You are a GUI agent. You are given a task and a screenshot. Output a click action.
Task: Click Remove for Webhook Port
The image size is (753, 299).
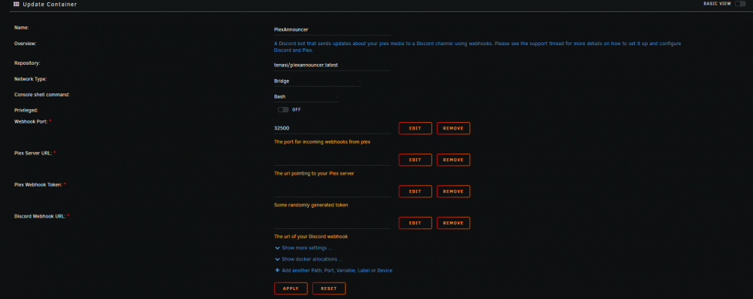[x=453, y=128]
